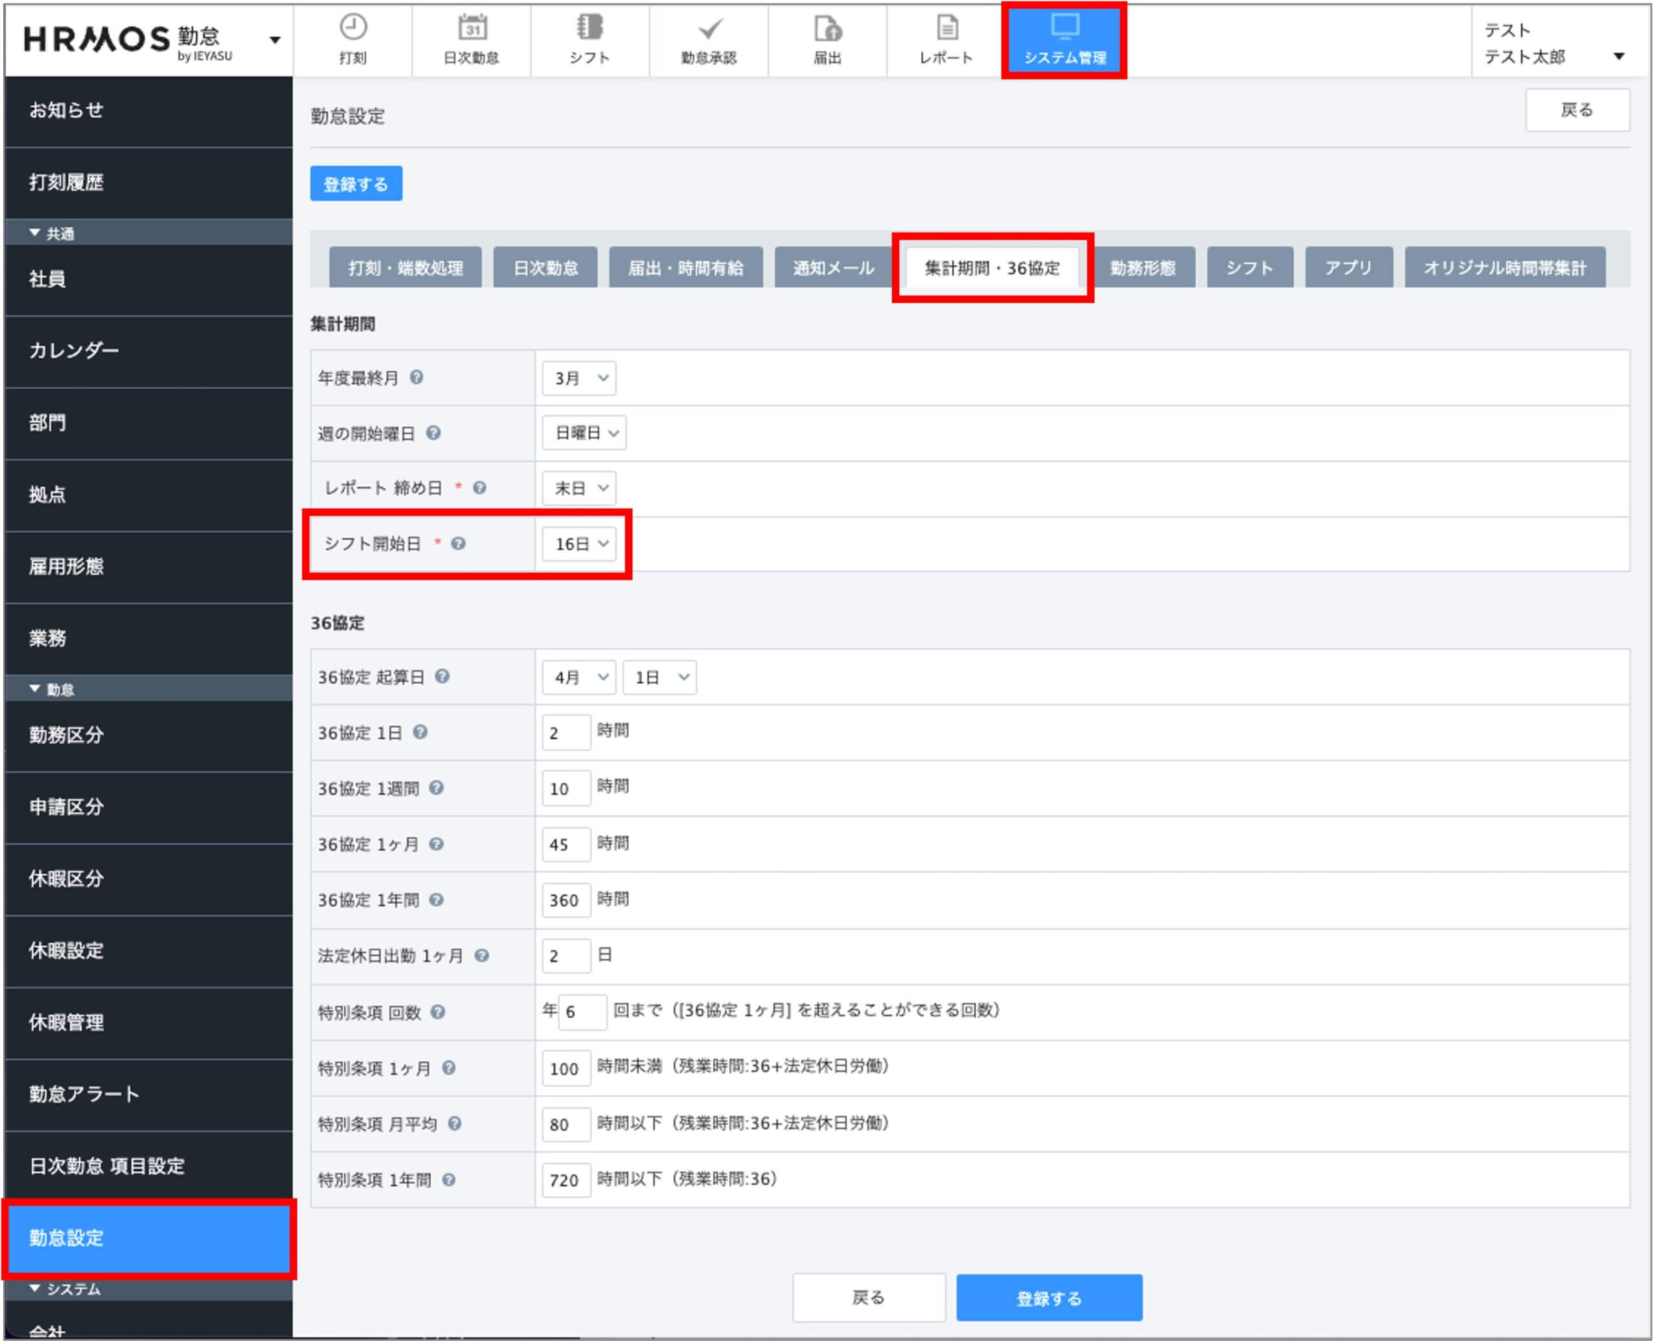Expand the テスト太郎 user menu
1653x1341 pixels.
1619,56
